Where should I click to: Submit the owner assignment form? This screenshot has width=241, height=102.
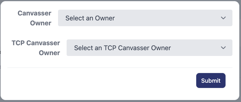[x=211, y=80]
